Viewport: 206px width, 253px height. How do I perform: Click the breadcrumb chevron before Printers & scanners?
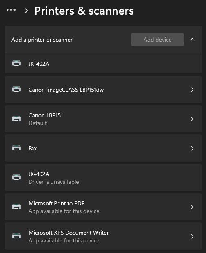click(x=26, y=11)
